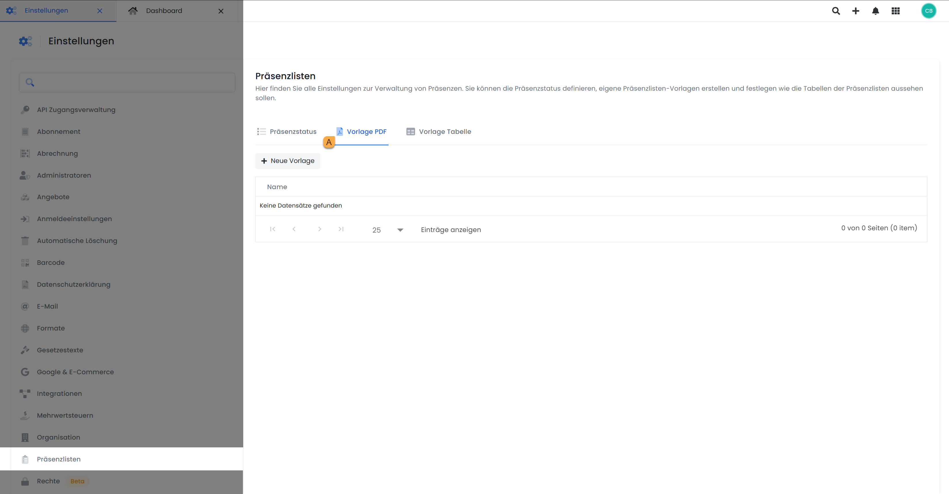This screenshot has width=949, height=494.
Task: Open the apps grid icon
Action: click(x=895, y=11)
